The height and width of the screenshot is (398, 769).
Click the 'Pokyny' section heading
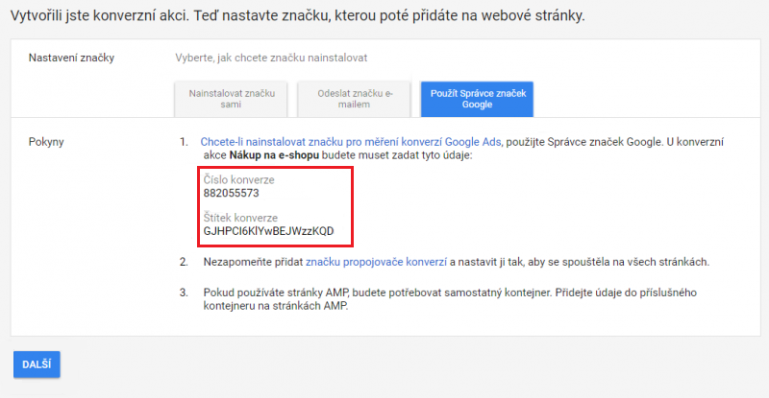point(47,142)
